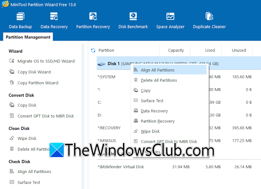This screenshot has width=261, height=189.
Task: Click the Delete All Partitions trash icon in the sidebar
Action: [12, 149]
